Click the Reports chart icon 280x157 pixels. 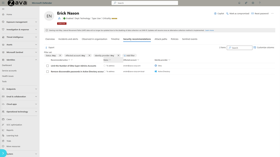point(3,130)
